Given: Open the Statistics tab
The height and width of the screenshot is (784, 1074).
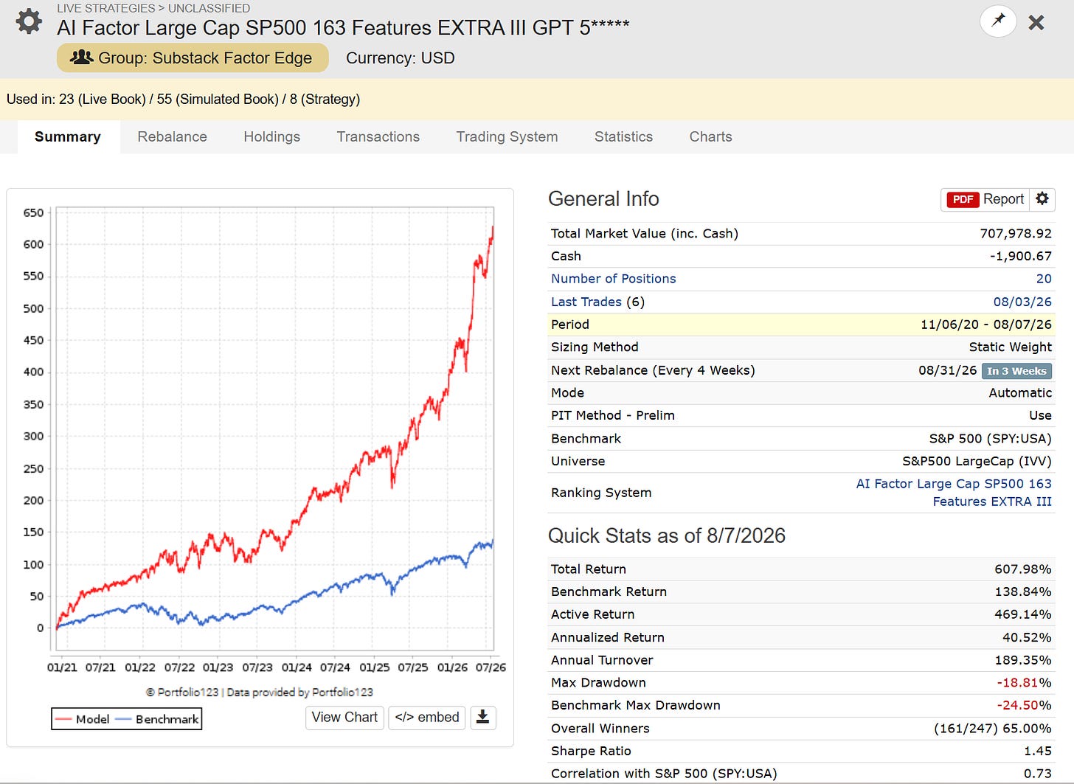Looking at the screenshot, I should pos(623,136).
